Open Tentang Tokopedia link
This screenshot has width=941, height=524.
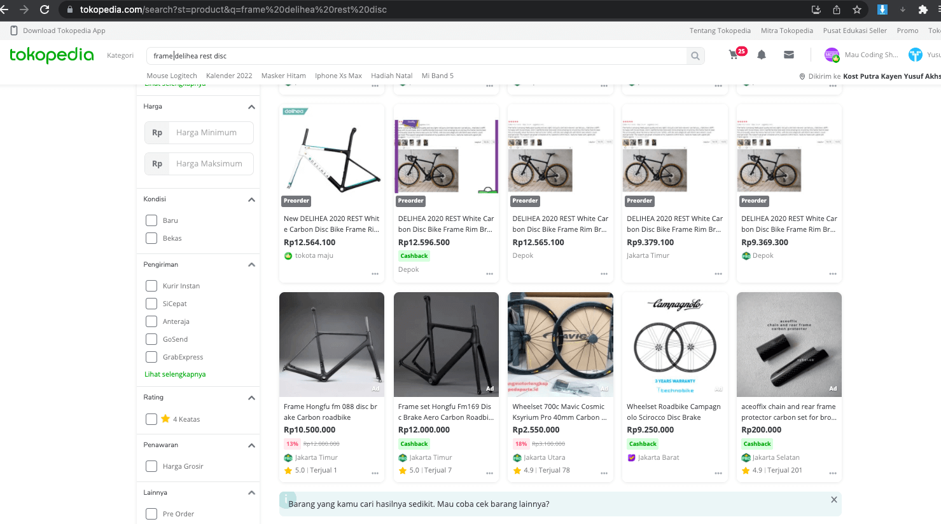(720, 30)
